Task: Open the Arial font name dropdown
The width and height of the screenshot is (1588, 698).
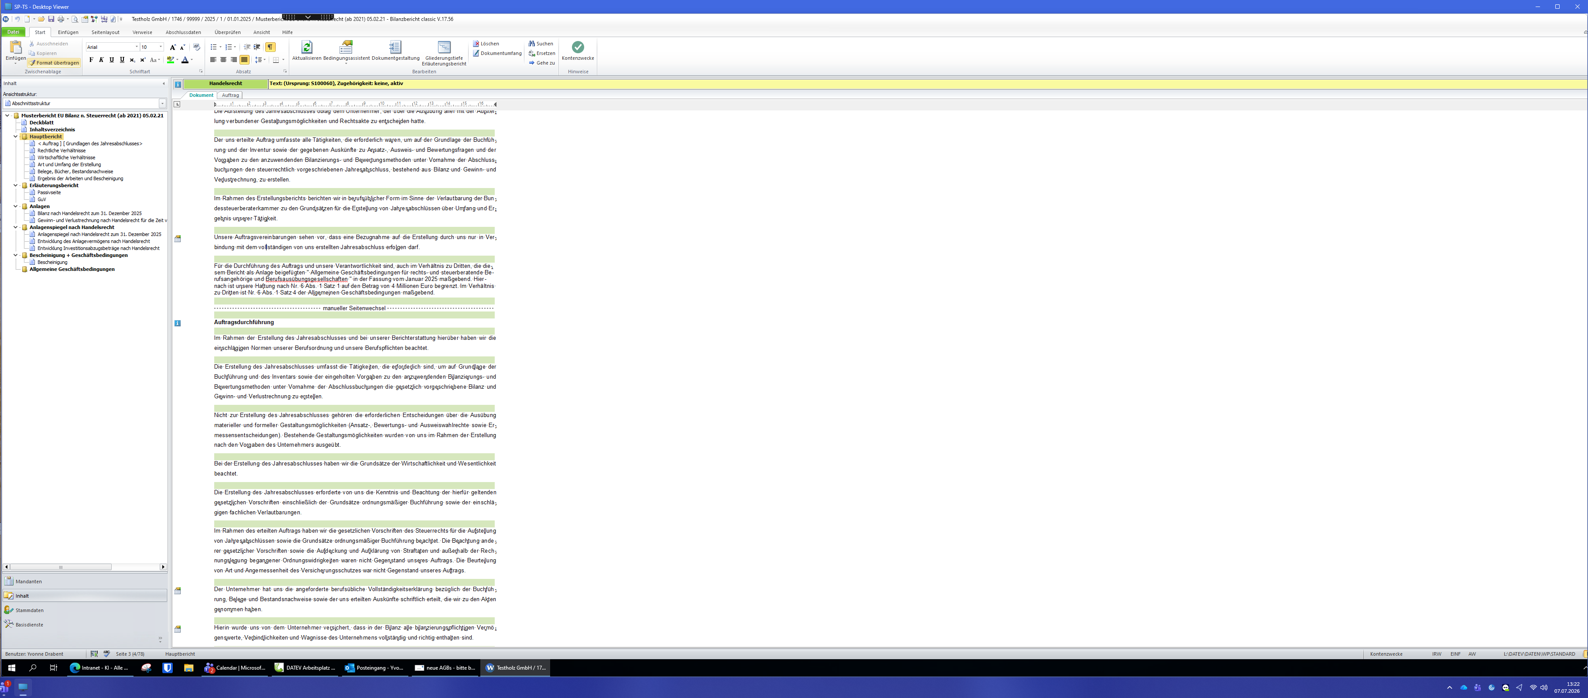Action: pyautogui.click(x=137, y=47)
